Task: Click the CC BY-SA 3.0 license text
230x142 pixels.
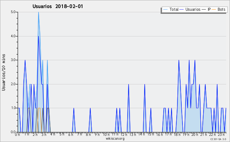Action: (218, 139)
